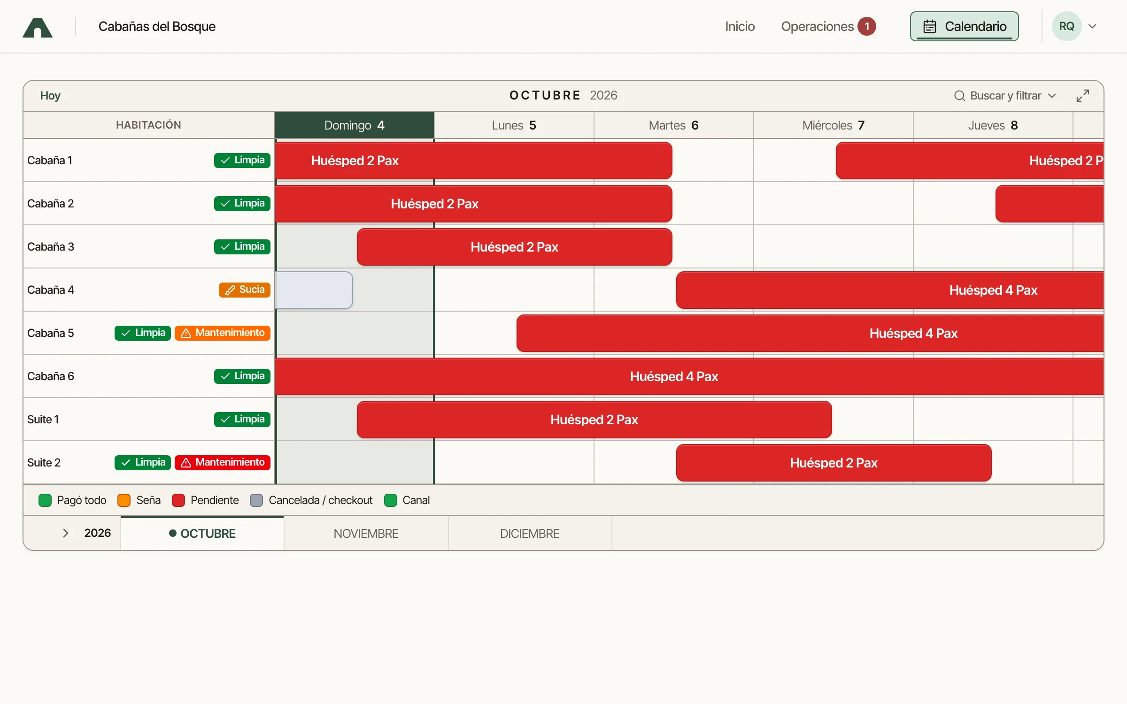Click Cabaña 4 Sucia status badge
The width and height of the screenshot is (1127, 704).
[x=245, y=290]
